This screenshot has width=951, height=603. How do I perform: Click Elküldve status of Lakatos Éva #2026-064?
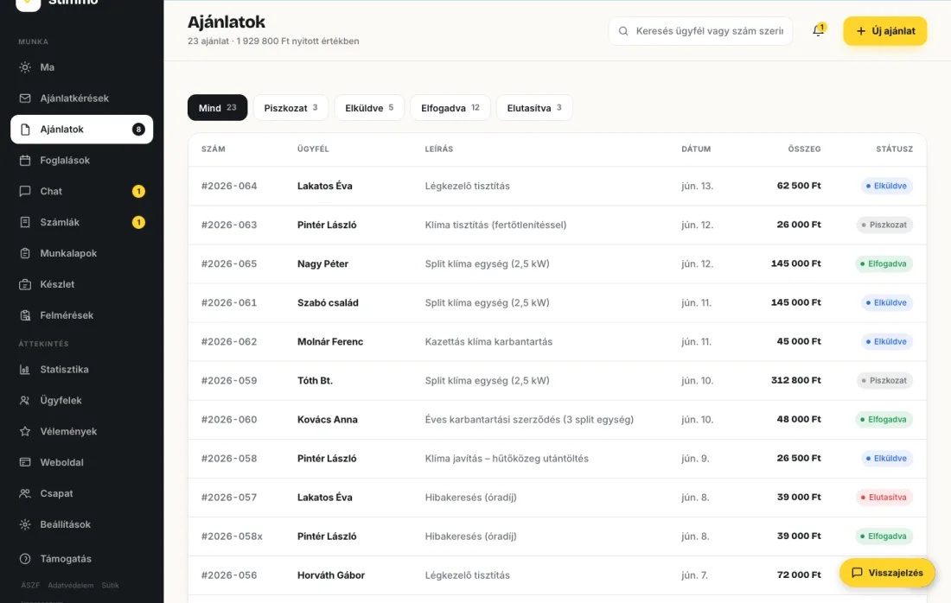pyautogui.click(x=887, y=186)
